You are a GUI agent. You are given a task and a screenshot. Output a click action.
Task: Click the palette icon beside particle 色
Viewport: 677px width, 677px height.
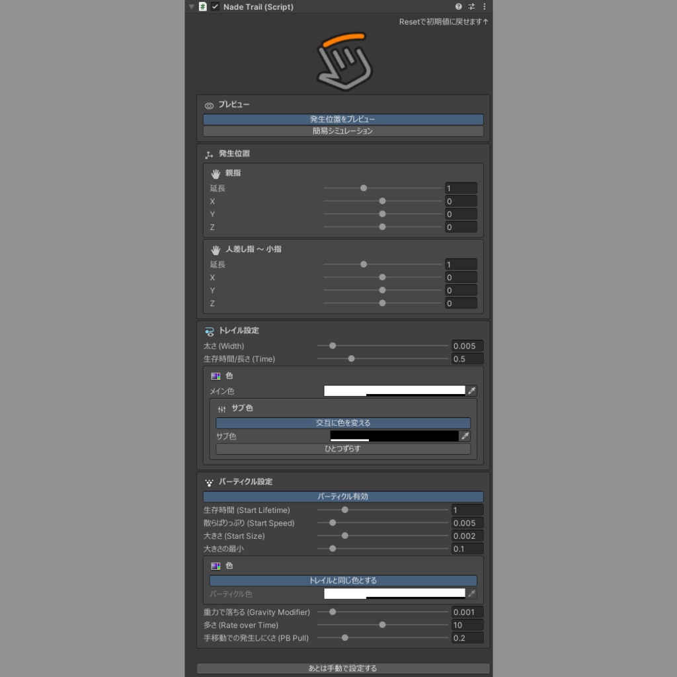(x=216, y=567)
